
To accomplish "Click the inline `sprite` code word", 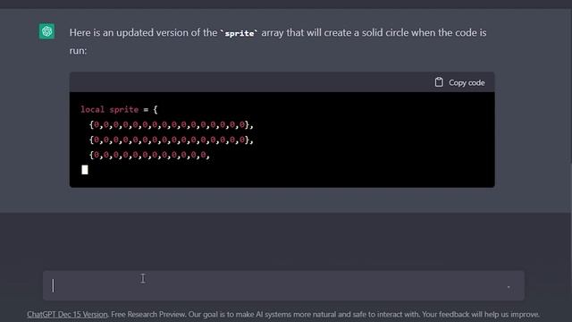I will [240, 33].
